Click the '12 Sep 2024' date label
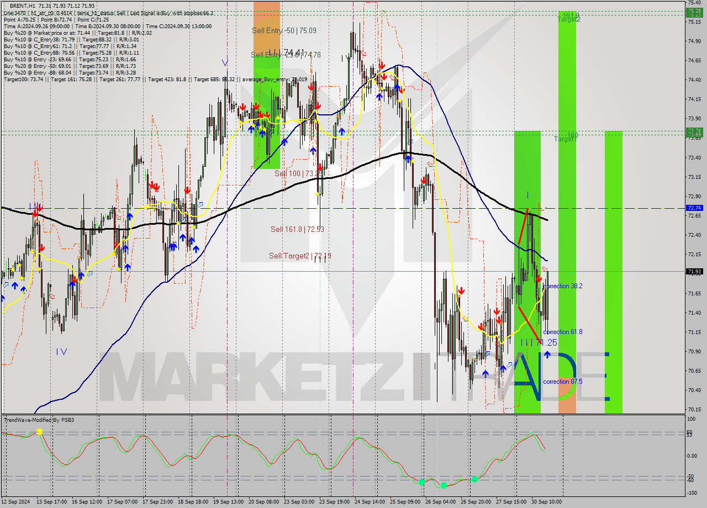Screen dimensions: 707x508 pos(16,501)
